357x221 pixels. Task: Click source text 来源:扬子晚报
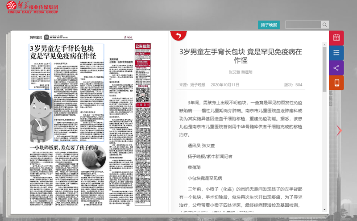[x=192, y=85]
